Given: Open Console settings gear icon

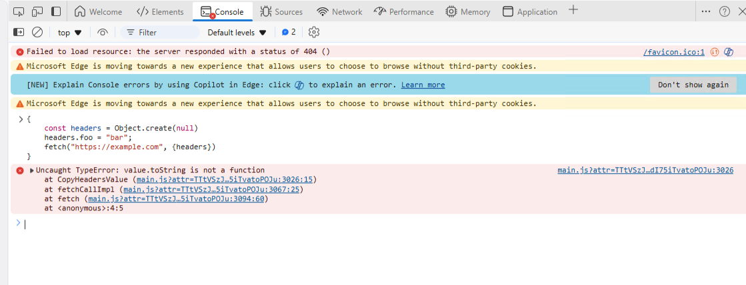Looking at the screenshot, I should click(313, 33).
